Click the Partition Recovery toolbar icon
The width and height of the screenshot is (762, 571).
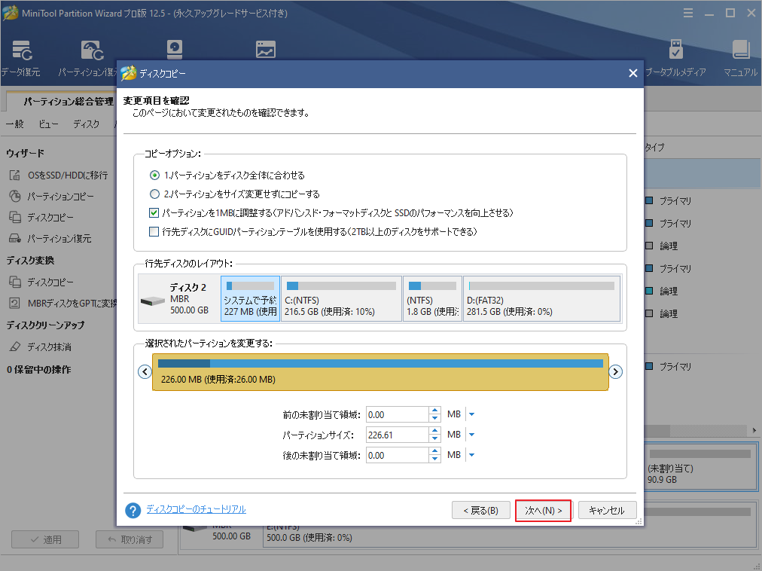point(92,51)
